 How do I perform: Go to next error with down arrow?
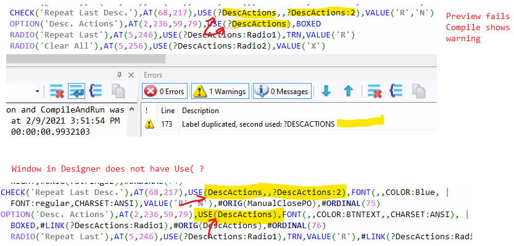tap(326, 92)
